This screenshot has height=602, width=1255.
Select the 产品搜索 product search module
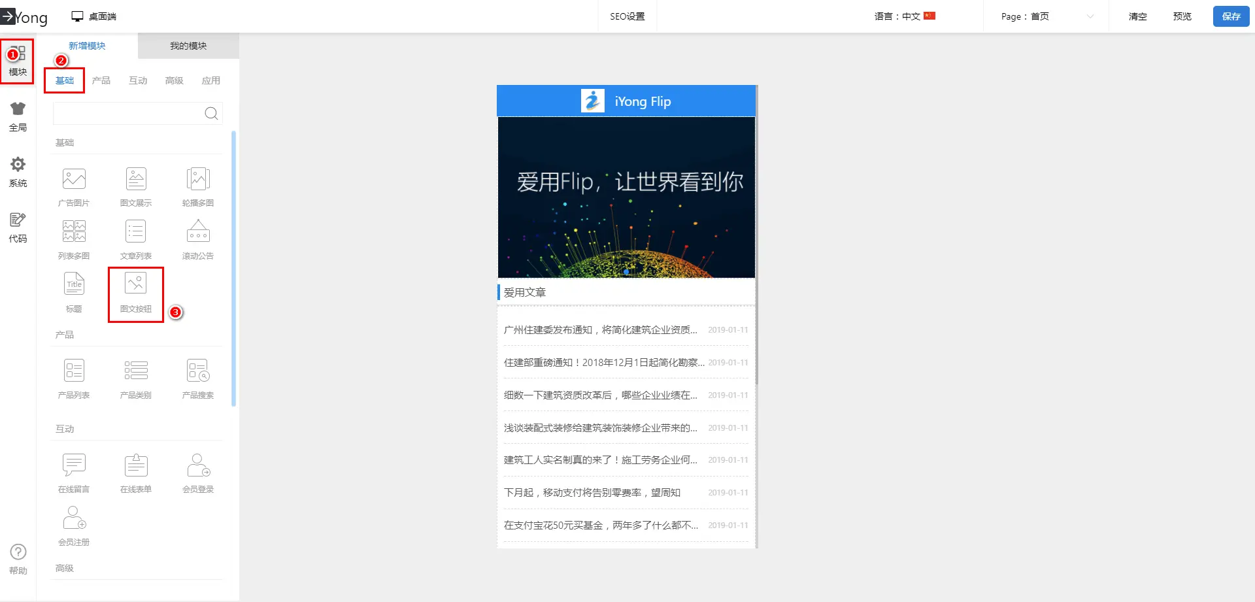click(198, 372)
